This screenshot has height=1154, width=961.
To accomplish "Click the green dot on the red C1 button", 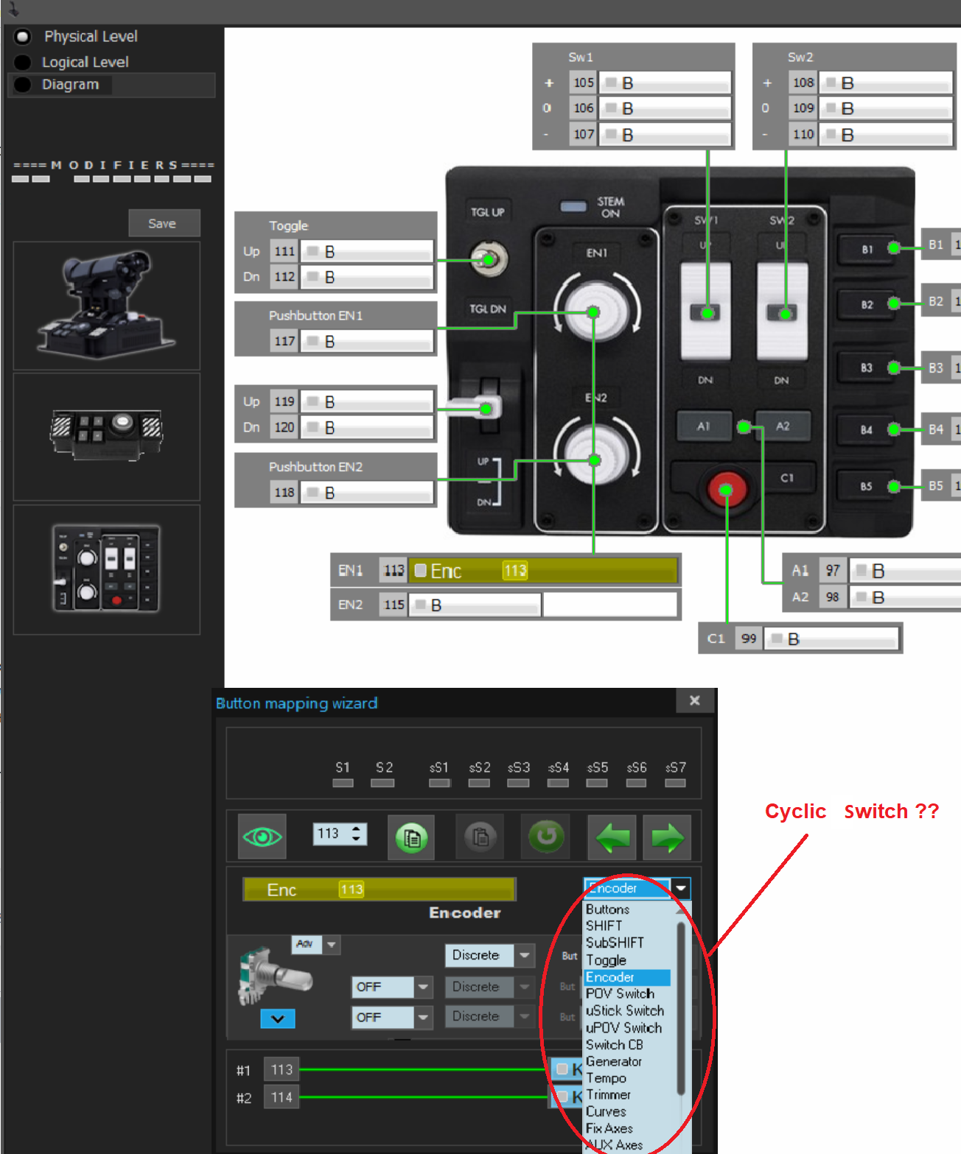I will [x=726, y=490].
